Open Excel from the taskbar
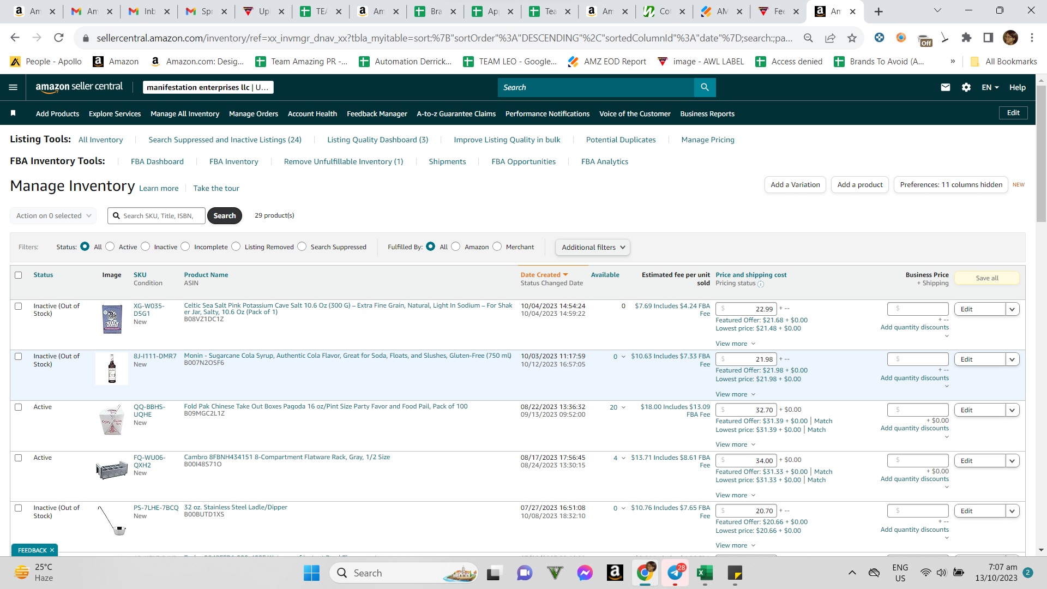The height and width of the screenshot is (589, 1047). (x=705, y=573)
